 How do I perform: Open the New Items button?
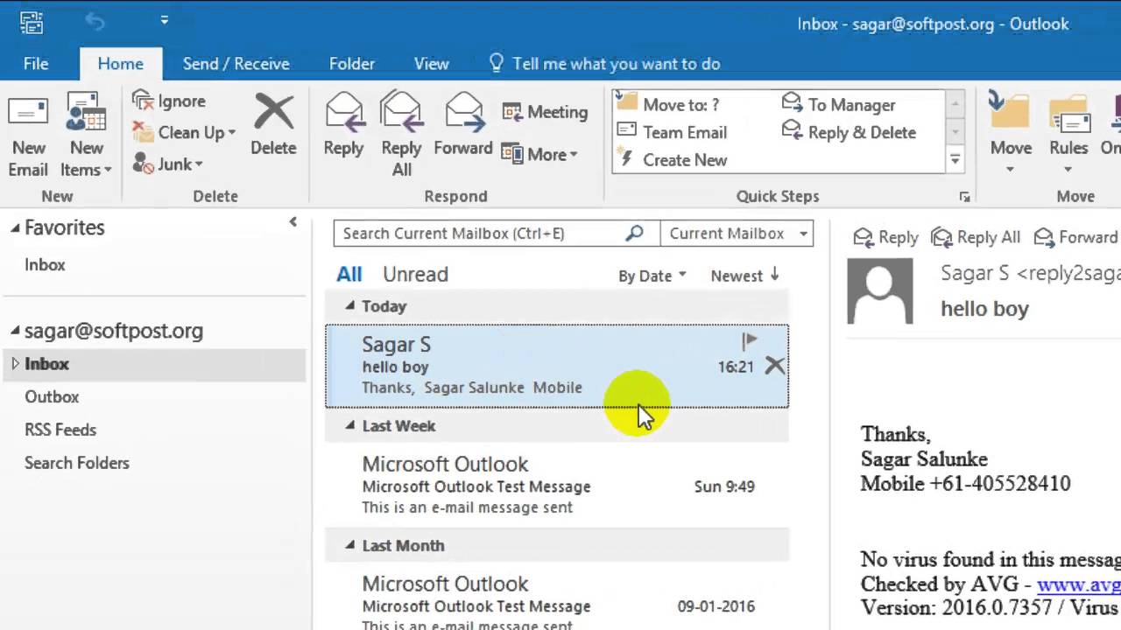[x=87, y=136]
